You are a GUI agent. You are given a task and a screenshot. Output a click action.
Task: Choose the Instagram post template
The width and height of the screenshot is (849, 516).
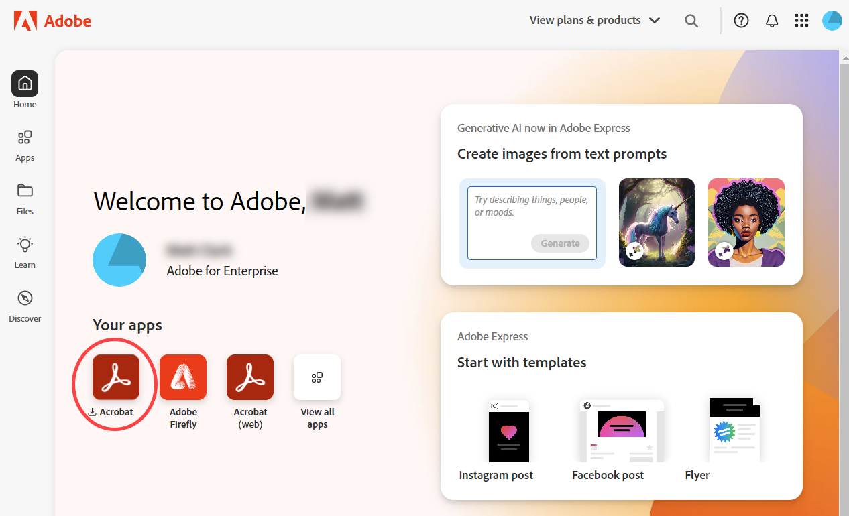508,431
